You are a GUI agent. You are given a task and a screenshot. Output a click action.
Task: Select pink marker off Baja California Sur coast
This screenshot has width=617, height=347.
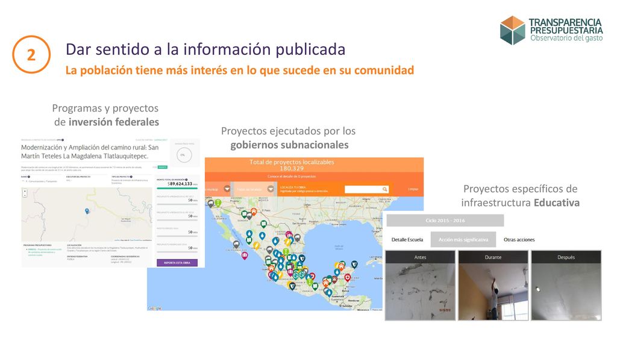[245, 255]
